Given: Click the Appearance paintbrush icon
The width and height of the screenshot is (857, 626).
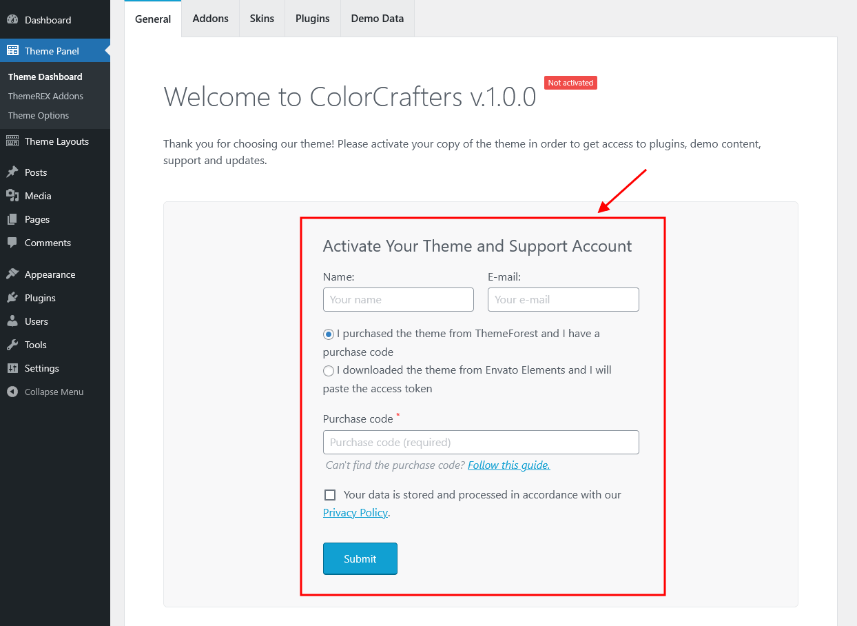Looking at the screenshot, I should click(12, 274).
